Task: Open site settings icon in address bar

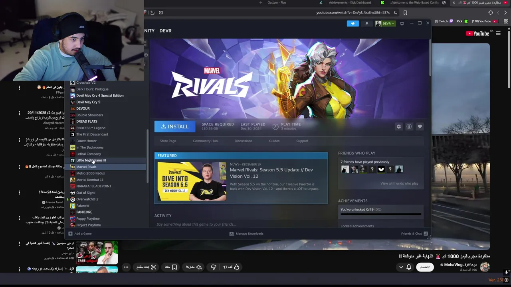Action: [x=396, y=13]
